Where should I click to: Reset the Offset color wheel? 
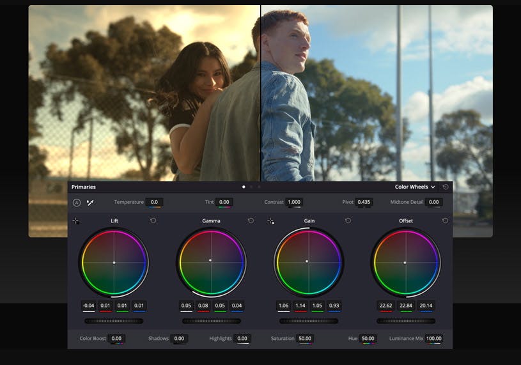445,221
